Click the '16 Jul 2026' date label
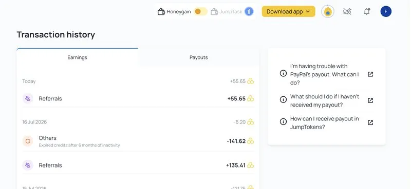The height and width of the screenshot is (189, 411). coord(34,122)
